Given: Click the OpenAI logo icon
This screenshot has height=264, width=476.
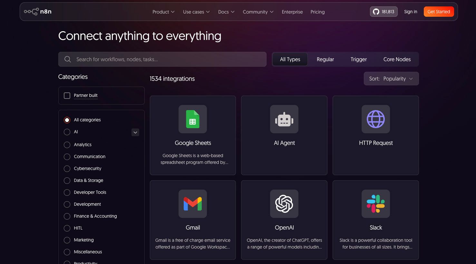Looking at the screenshot, I should click(284, 203).
